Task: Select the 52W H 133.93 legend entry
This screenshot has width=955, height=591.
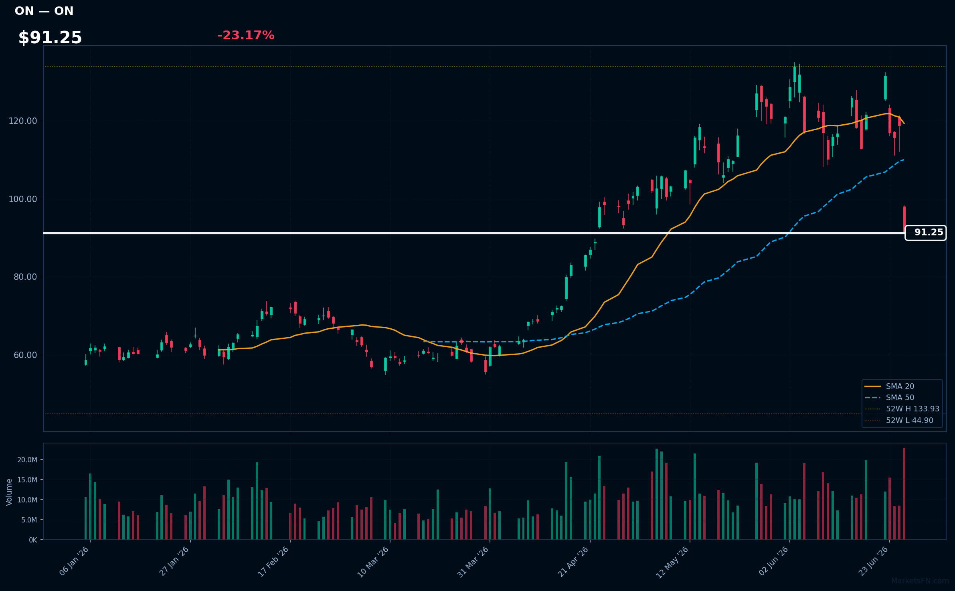Action: 902,409
